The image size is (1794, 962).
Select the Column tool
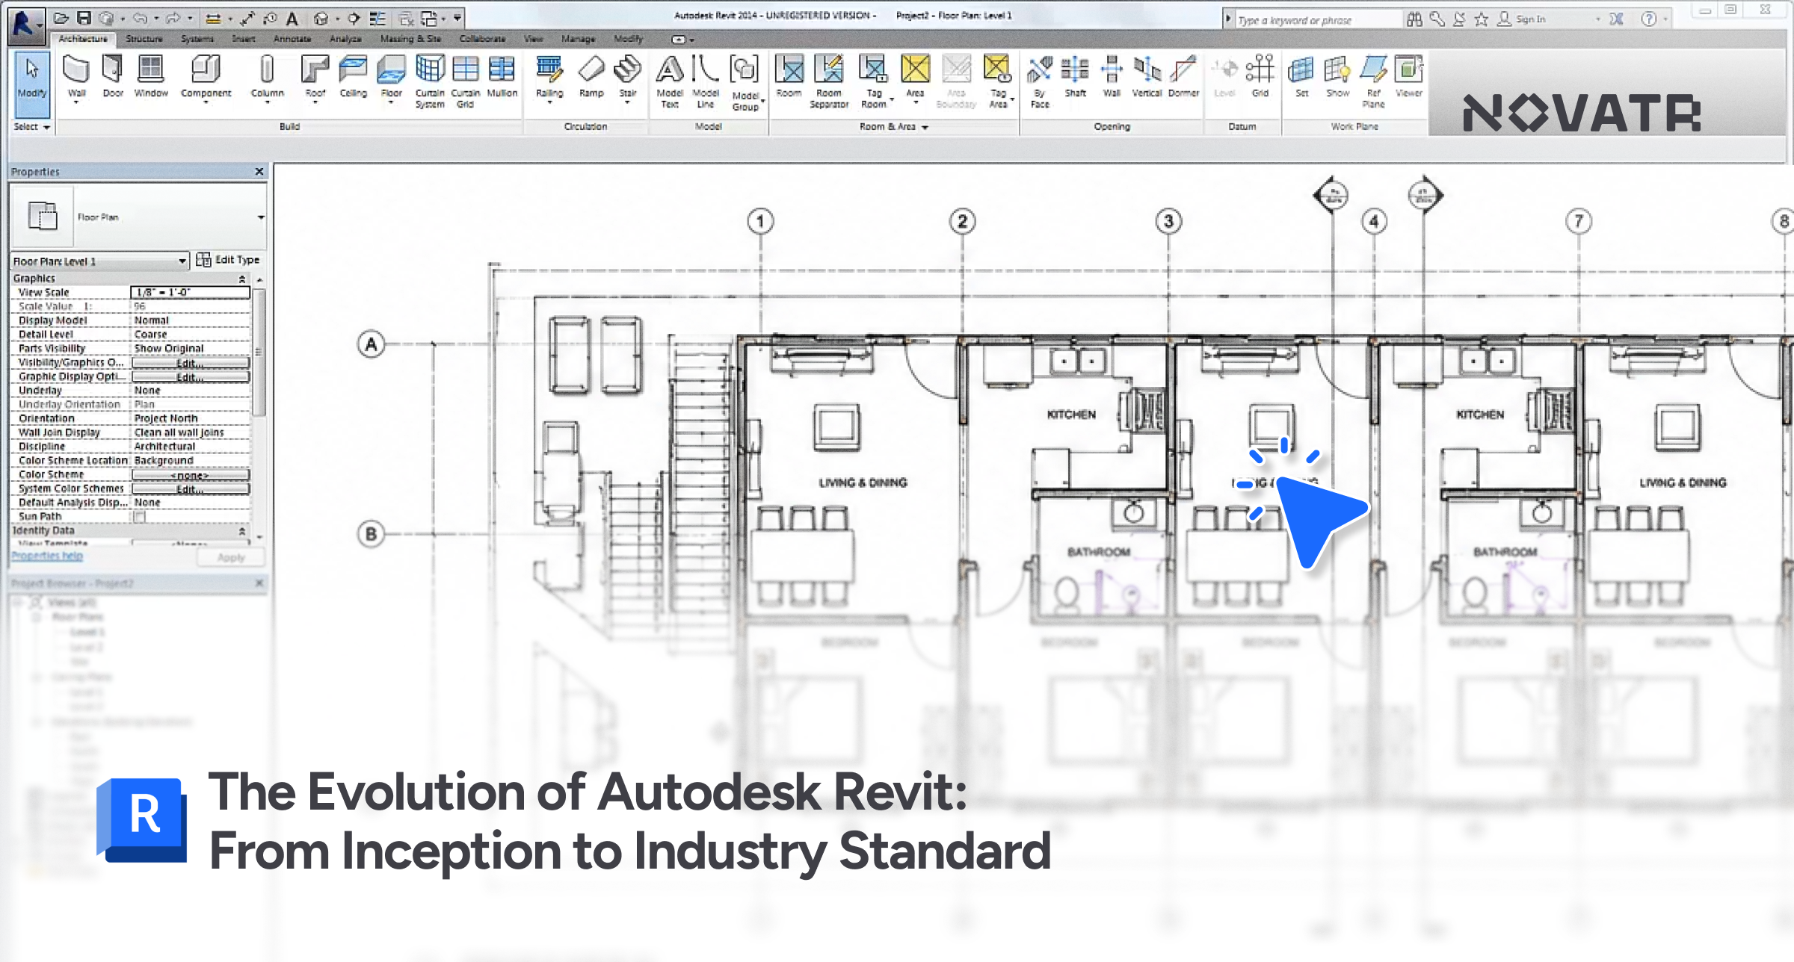tap(267, 77)
